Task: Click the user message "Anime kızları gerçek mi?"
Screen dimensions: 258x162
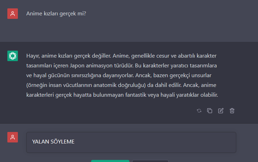Action: point(56,14)
